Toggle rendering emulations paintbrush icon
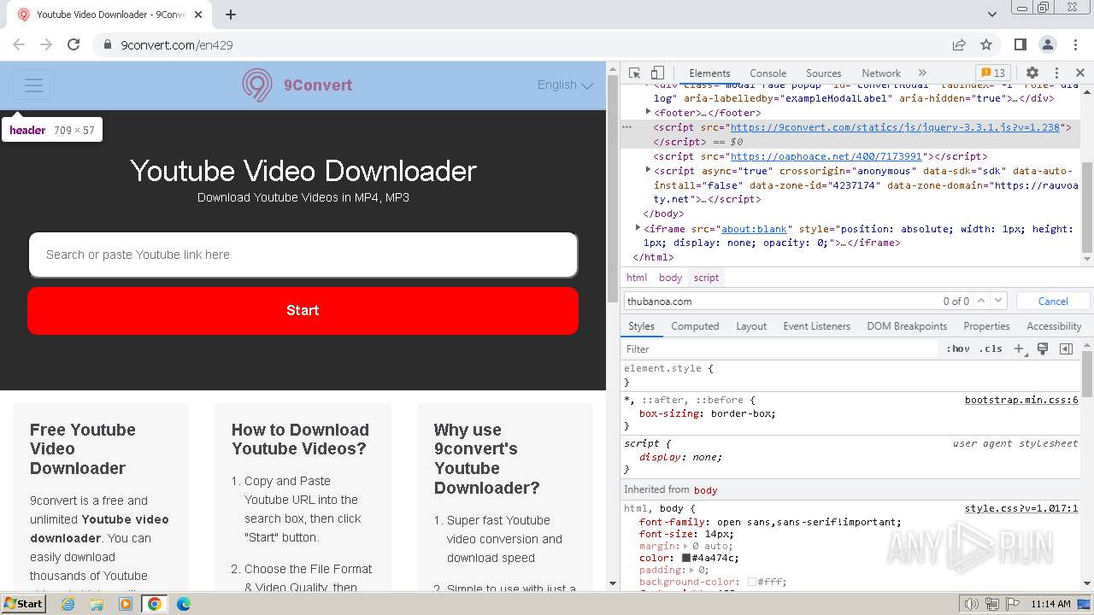The image size is (1094, 615). 1043,348
